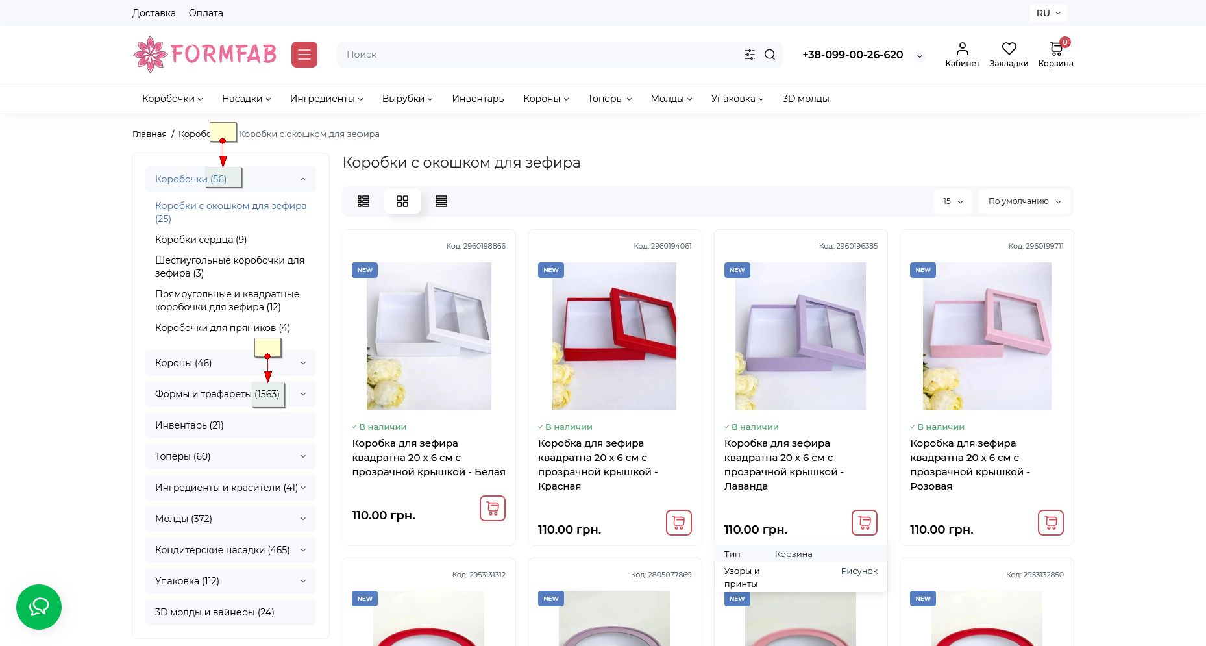Add the Красная box to cart

pos(679,523)
